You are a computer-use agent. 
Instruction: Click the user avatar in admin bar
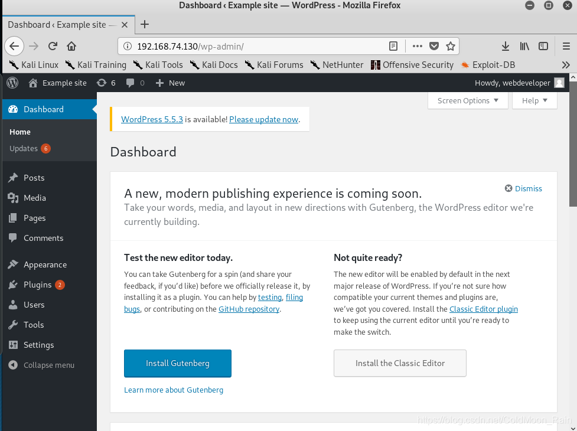[559, 83]
